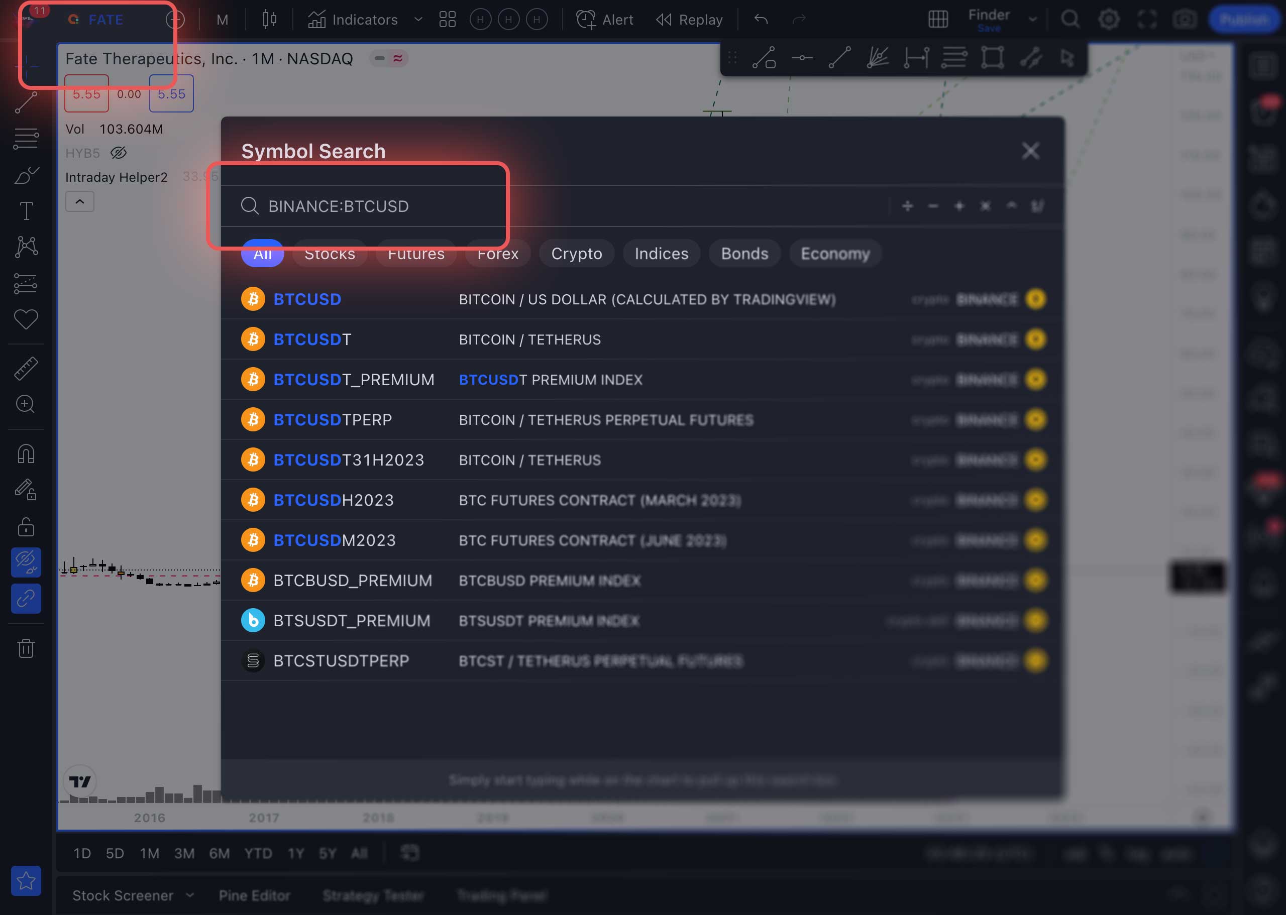
Task: Expand the Indicators favorites dropdown arrow
Action: coord(418,20)
